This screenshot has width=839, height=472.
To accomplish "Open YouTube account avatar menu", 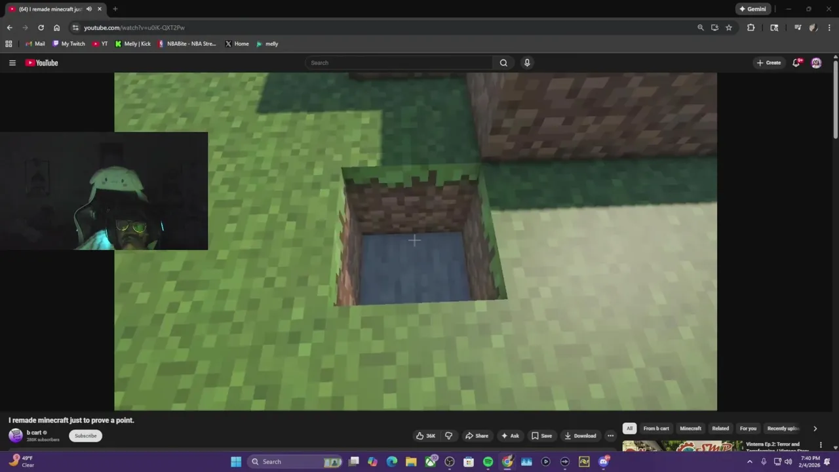I will point(816,63).
